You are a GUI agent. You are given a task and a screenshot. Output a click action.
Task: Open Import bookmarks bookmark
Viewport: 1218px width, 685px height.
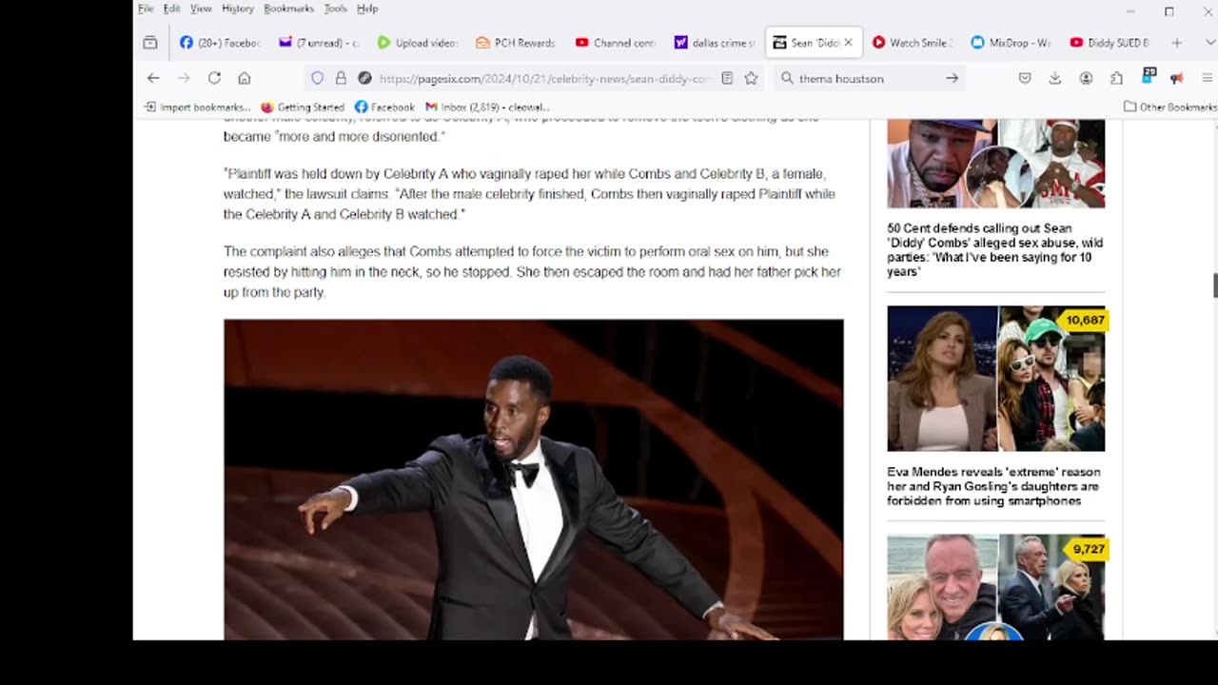pyautogui.click(x=197, y=107)
